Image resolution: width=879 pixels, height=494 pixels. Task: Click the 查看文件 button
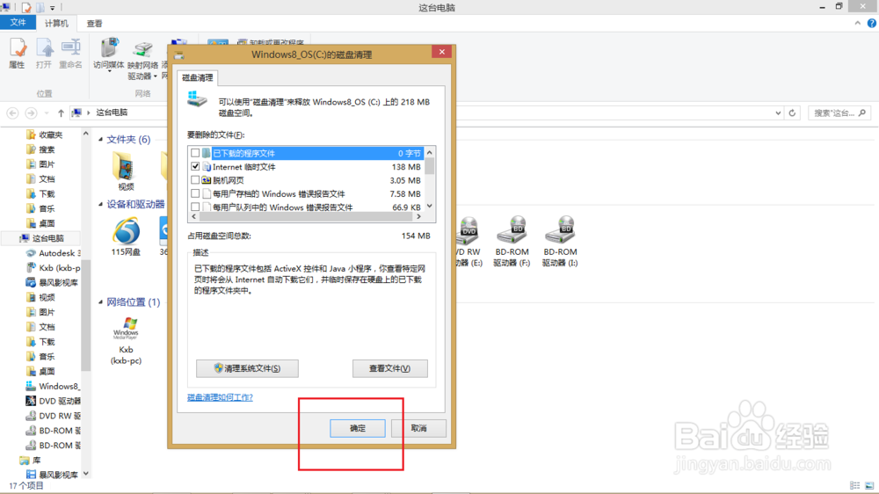coord(389,368)
